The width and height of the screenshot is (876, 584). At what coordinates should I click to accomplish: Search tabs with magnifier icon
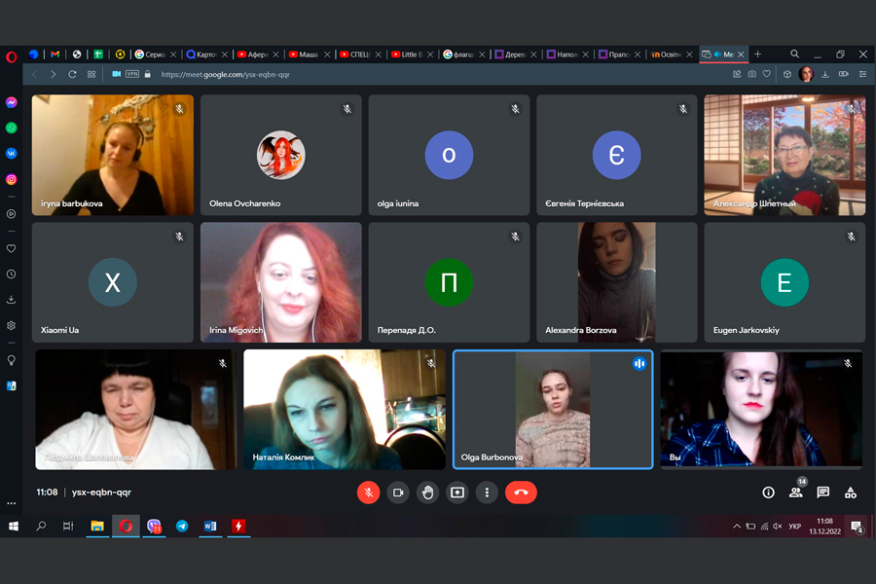pos(794,55)
